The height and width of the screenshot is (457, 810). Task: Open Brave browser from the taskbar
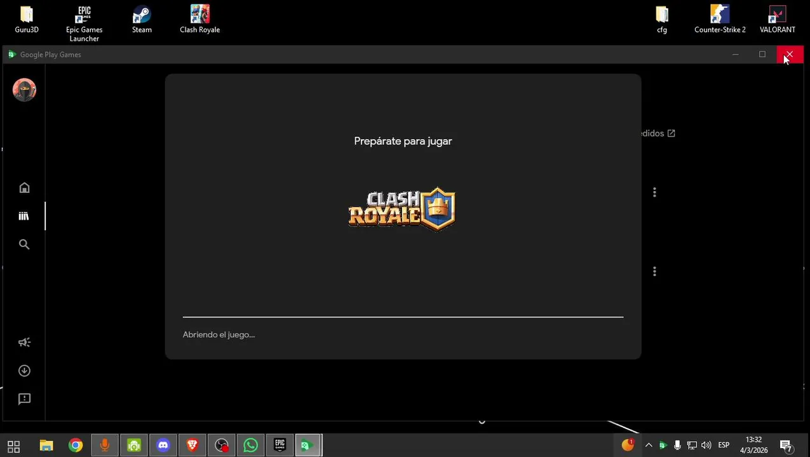[x=192, y=446]
